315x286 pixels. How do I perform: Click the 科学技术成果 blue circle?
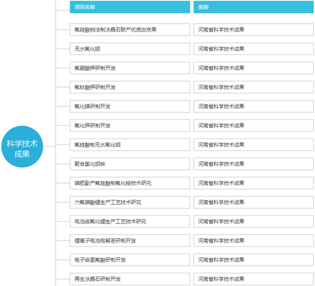(22, 146)
